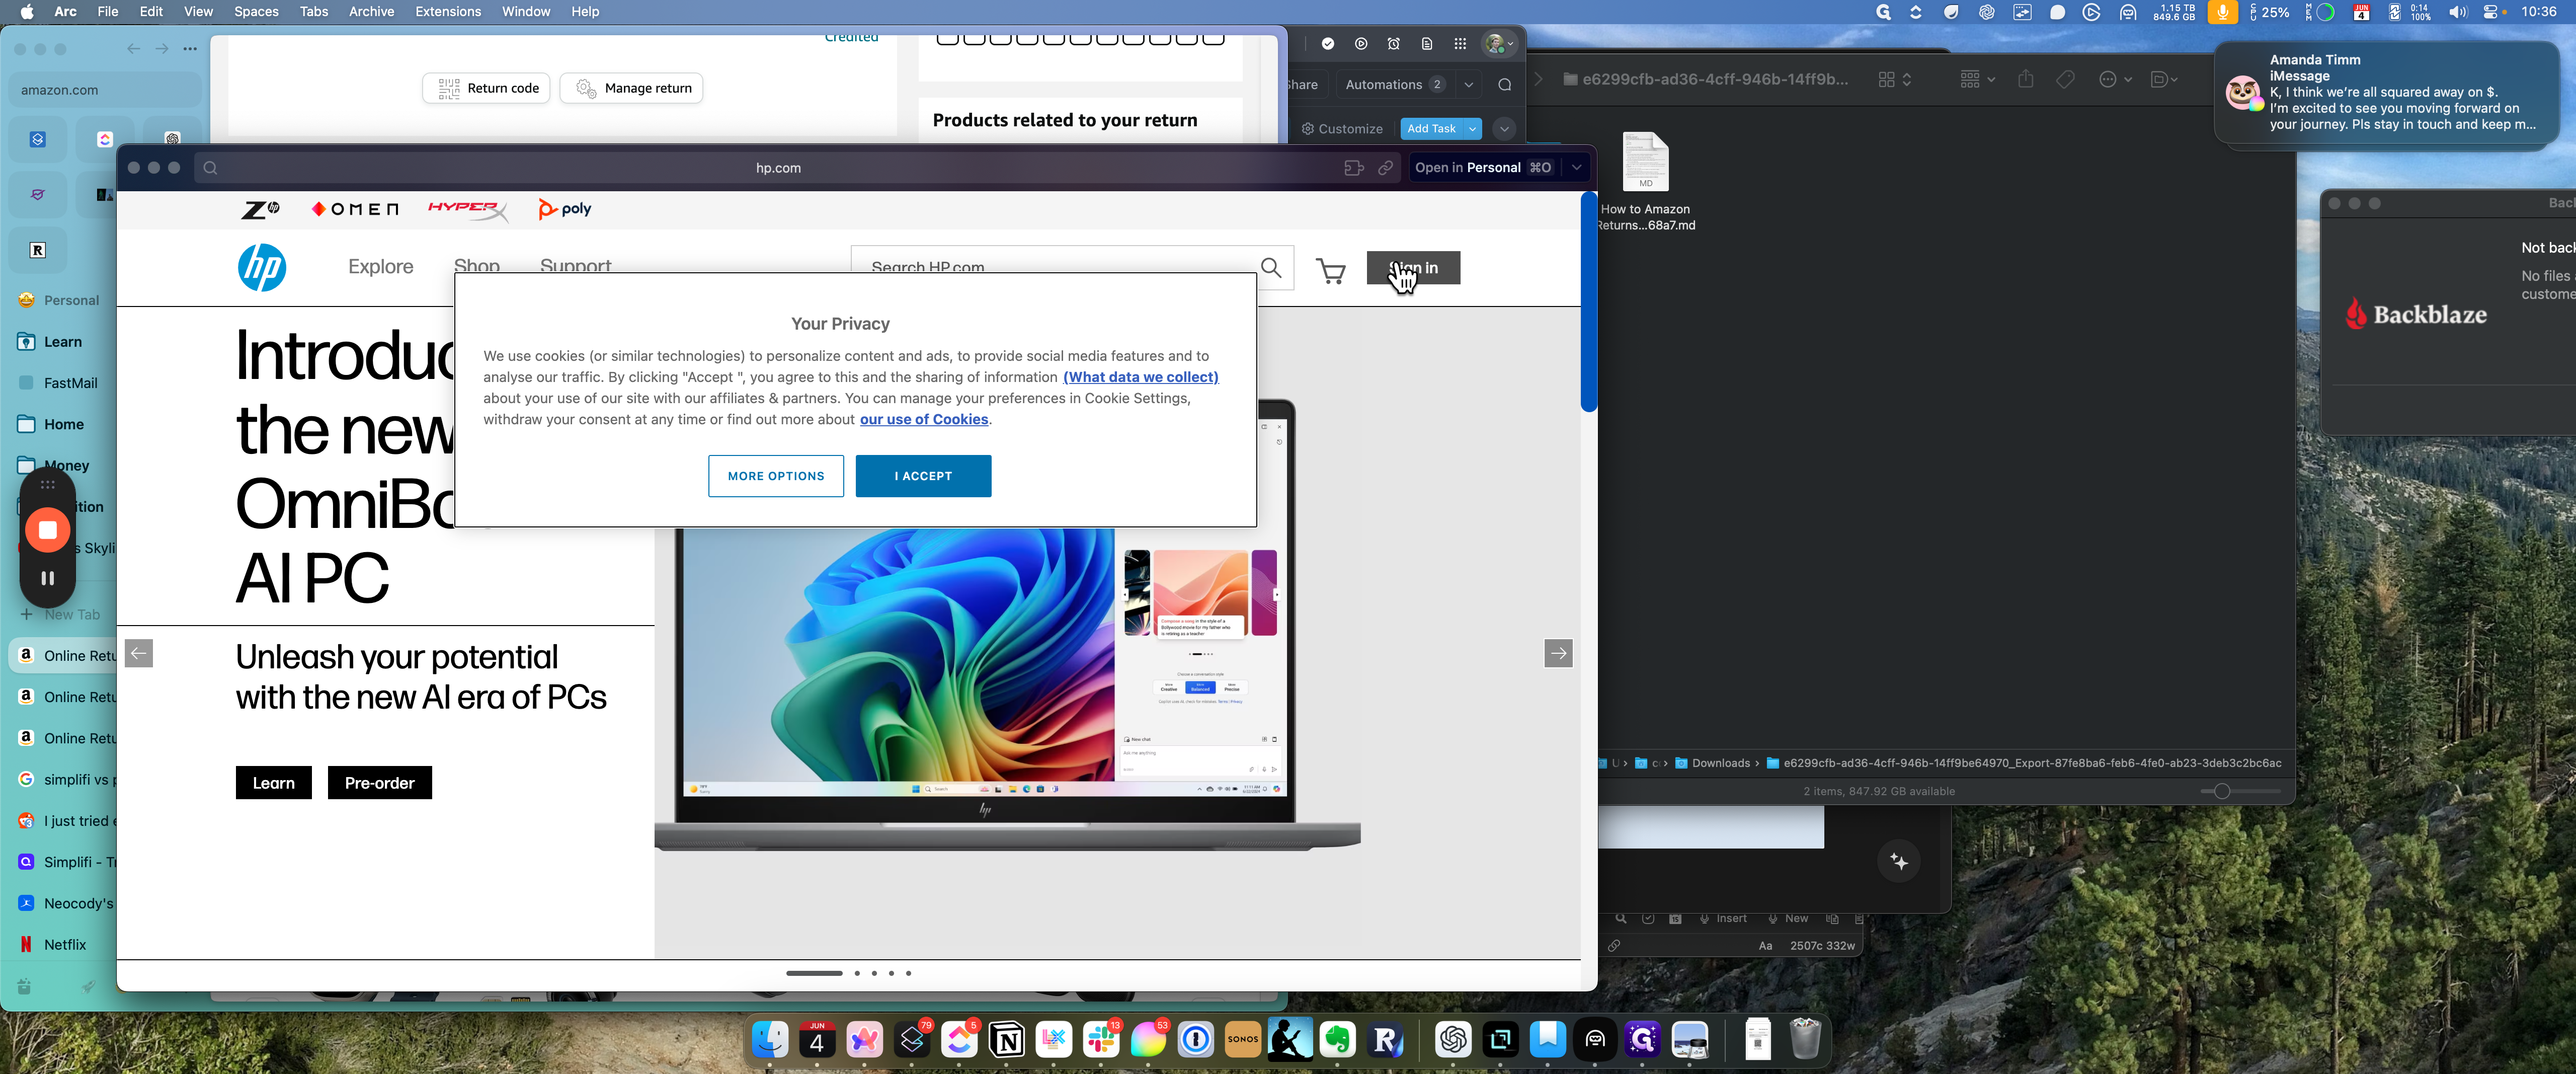Viewport: 2576px width, 1074px height.
Task: Open the Spaces menu in menu bar
Action: tap(256, 12)
